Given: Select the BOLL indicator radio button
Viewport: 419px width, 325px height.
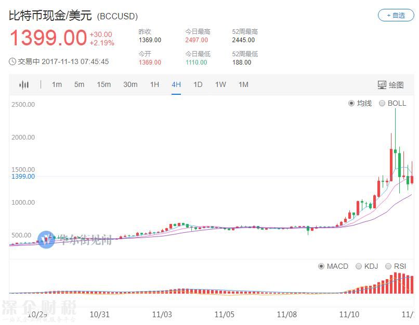Looking at the screenshot, I should [x=382, y=103].
